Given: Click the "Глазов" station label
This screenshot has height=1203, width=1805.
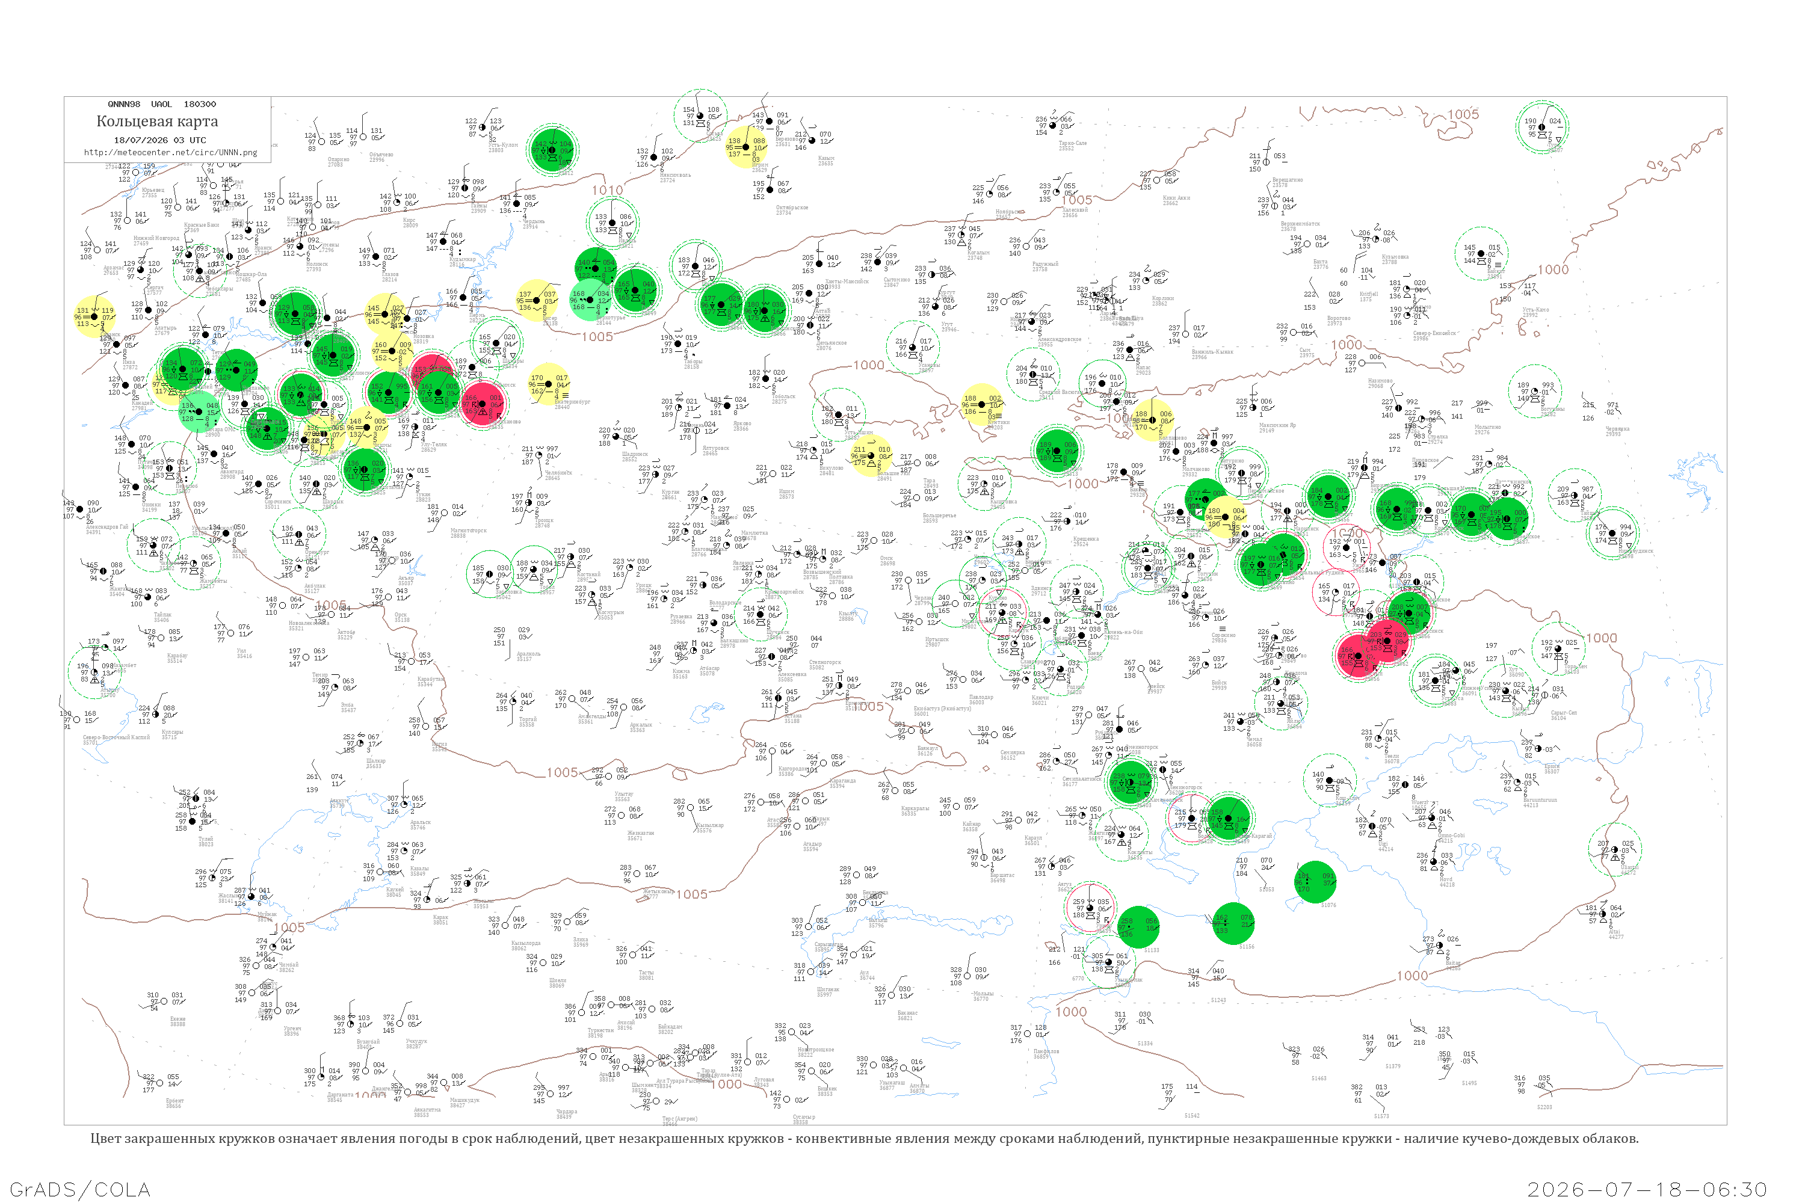Looking at the screenshot, I should click(x=390, y=275).
